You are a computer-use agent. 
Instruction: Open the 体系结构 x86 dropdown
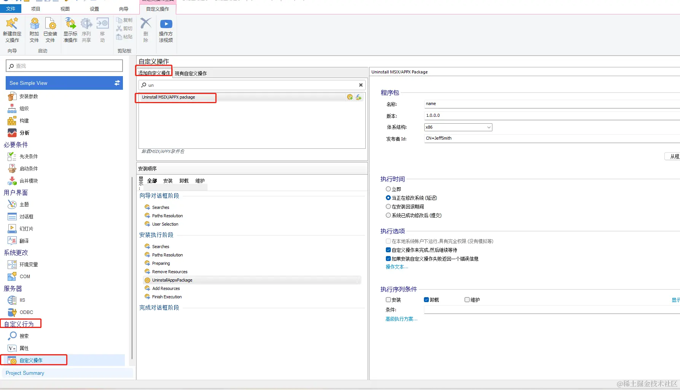point(489,127)
